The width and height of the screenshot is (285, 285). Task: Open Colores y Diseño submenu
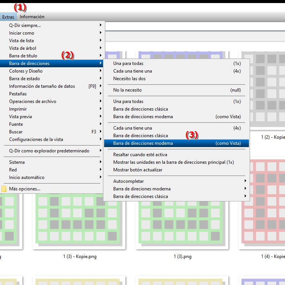click(52, 71)
